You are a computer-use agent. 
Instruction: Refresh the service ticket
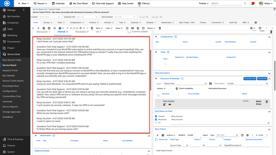[54, 28]
